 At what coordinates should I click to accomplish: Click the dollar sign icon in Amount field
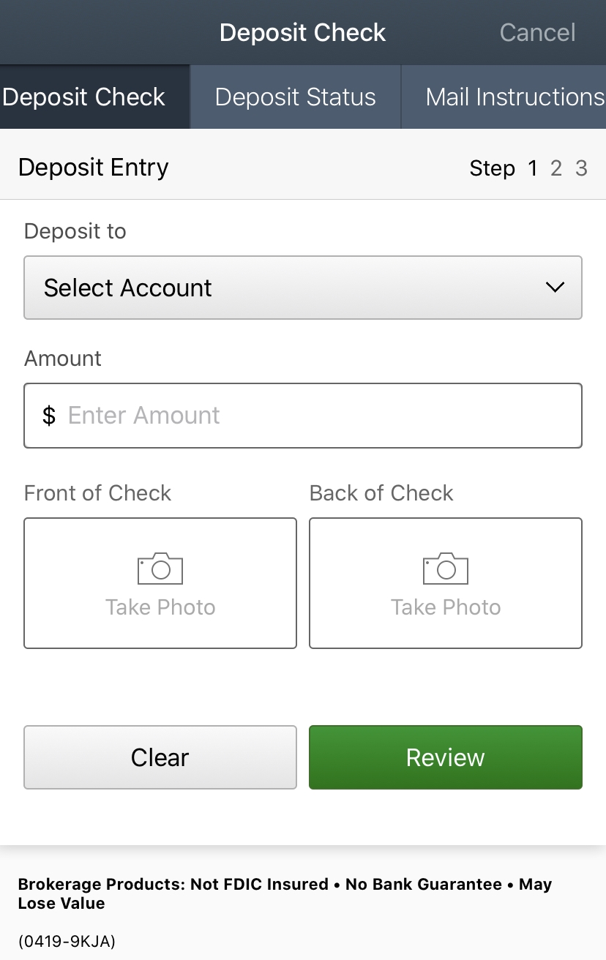point(49,416)
